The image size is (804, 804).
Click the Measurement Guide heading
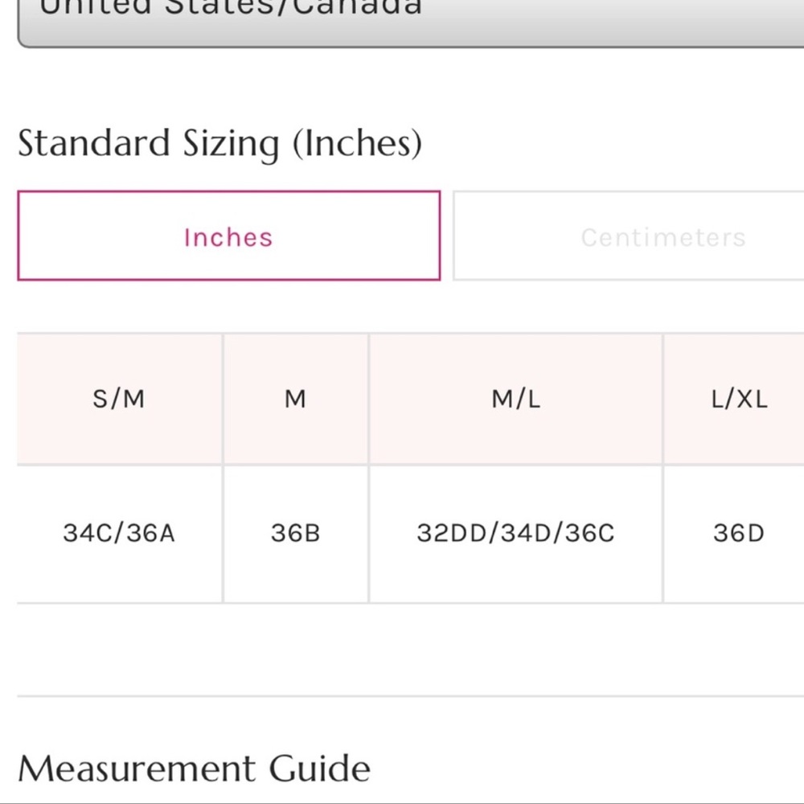point(195,768)
